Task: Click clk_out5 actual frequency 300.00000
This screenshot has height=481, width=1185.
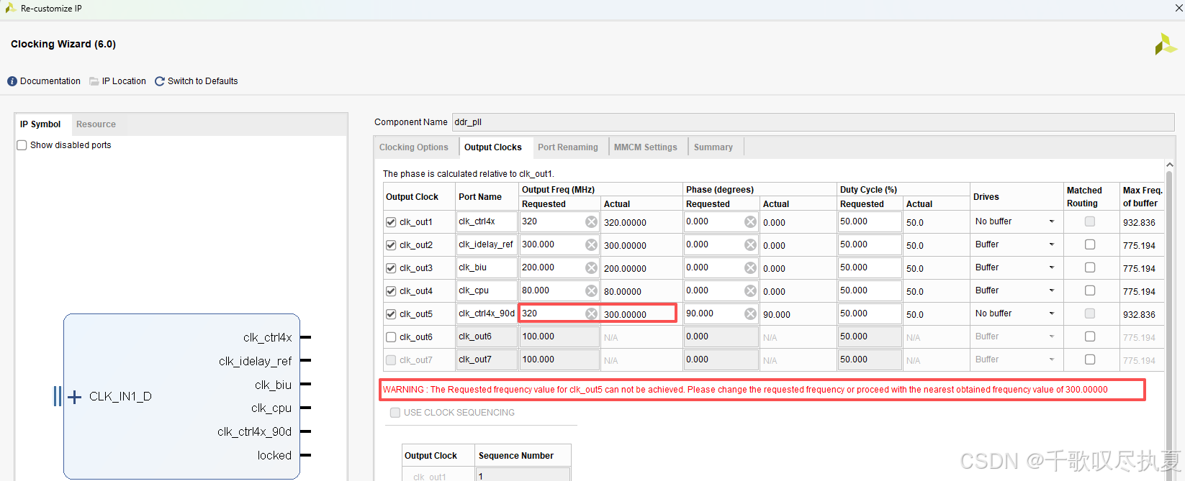Action: [x=625, y=315]
